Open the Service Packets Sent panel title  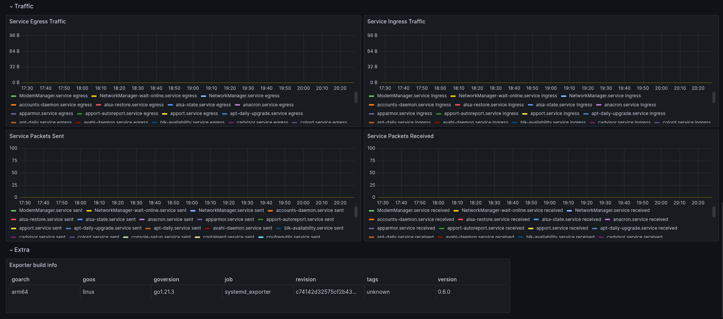click(x=37, y=136)
